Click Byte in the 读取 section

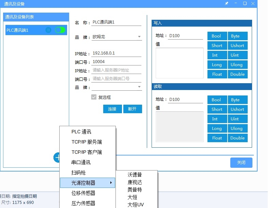(x=237, y=100)
